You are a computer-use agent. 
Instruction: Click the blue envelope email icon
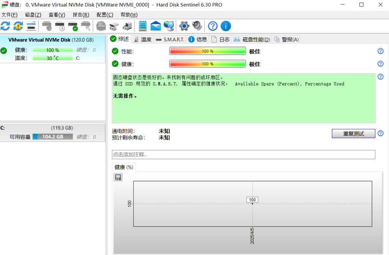[156, 26]
